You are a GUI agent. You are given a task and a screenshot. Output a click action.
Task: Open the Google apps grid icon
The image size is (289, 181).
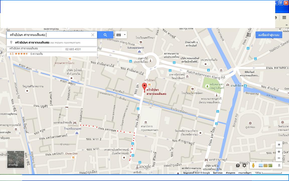pos(249,34)
